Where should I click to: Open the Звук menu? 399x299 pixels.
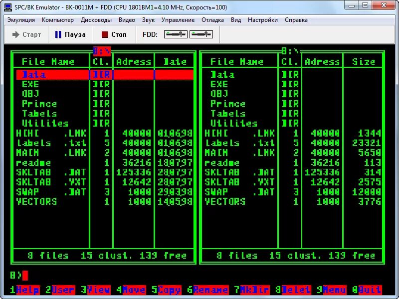pyautogui.click(x=148, y=20)
